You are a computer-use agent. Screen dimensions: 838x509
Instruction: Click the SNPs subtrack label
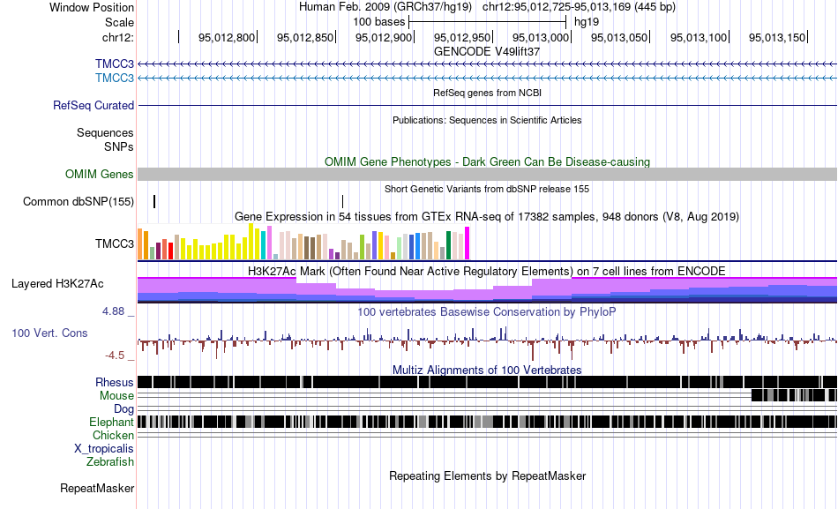[119, 146]
